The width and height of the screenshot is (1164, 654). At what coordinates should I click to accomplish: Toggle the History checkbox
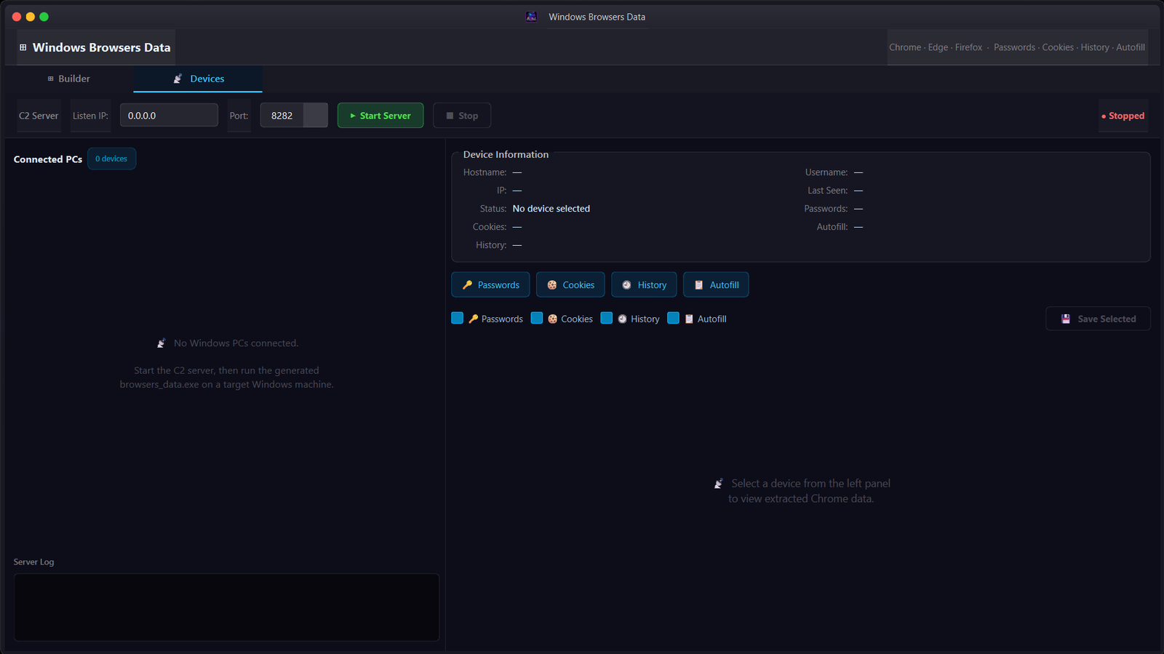607,318
